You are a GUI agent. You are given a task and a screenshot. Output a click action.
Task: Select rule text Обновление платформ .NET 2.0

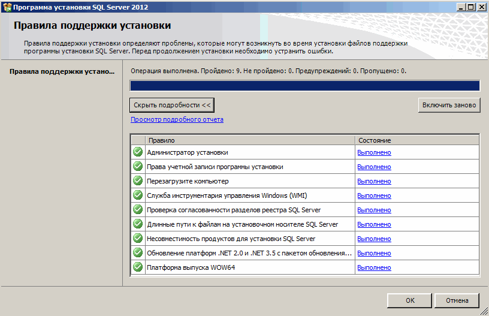pyautogui.click(x=249, y=253)
